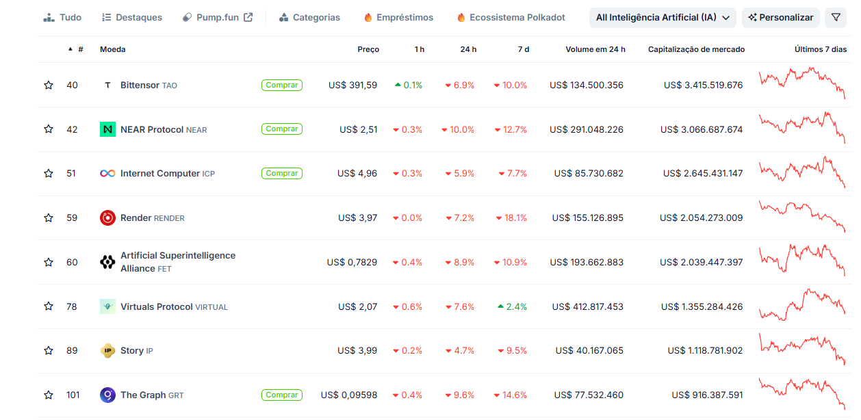Viewport: 861px width, 420px height.
Task: Open Bittensor 7-day sparkline chart
Action: pos(802,83)
